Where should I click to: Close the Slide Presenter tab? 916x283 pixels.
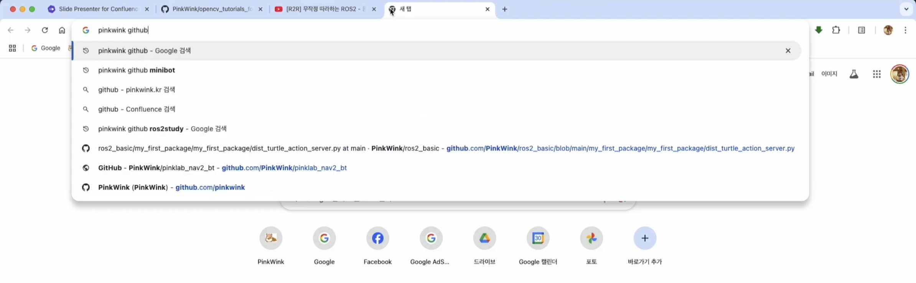click(147, 9)
